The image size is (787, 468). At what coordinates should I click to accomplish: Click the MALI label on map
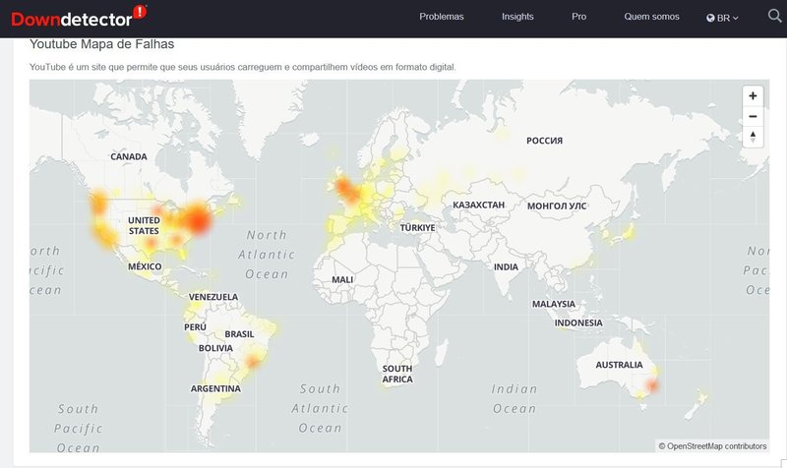point(342,280)
